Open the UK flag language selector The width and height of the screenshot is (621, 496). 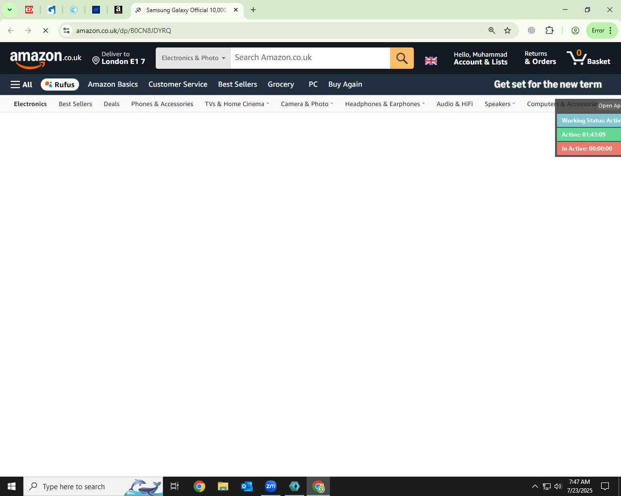431,61
